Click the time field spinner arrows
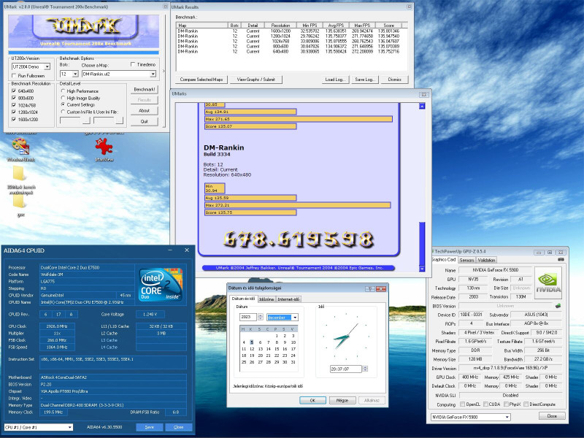Screen dimensions: 584x438 (x=365, y=369)
